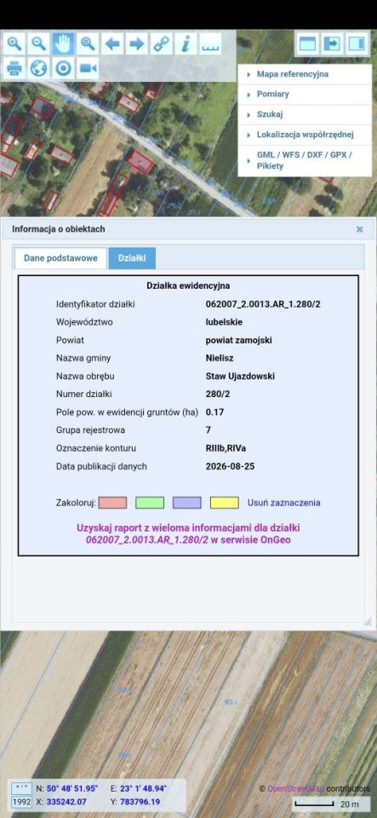Screen dimensions: 377x818
Task: Expand Lokalizacja współrzędnej section
Action: (x=306, y=135)
